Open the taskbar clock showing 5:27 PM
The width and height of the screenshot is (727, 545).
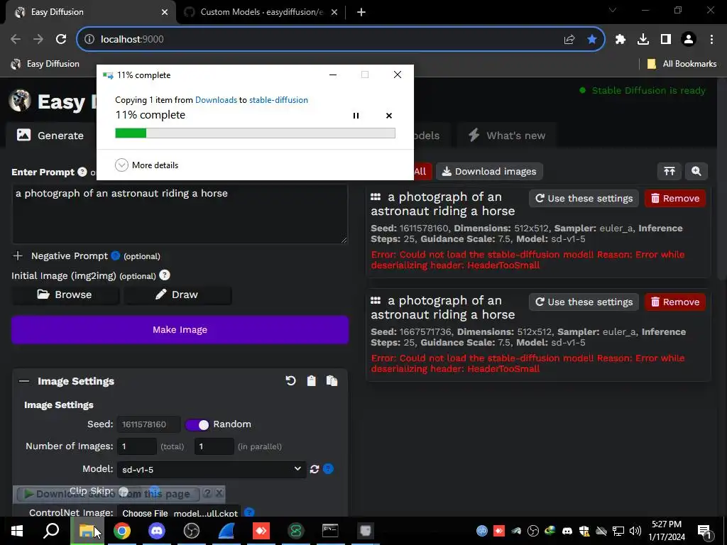pos(667,531)
